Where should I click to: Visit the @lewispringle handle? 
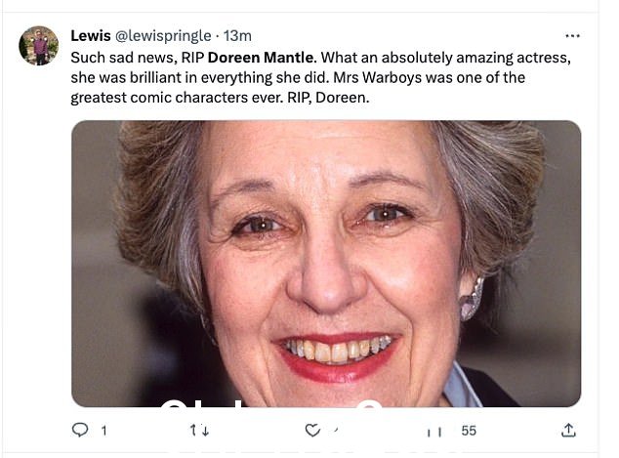coord(163,36)
